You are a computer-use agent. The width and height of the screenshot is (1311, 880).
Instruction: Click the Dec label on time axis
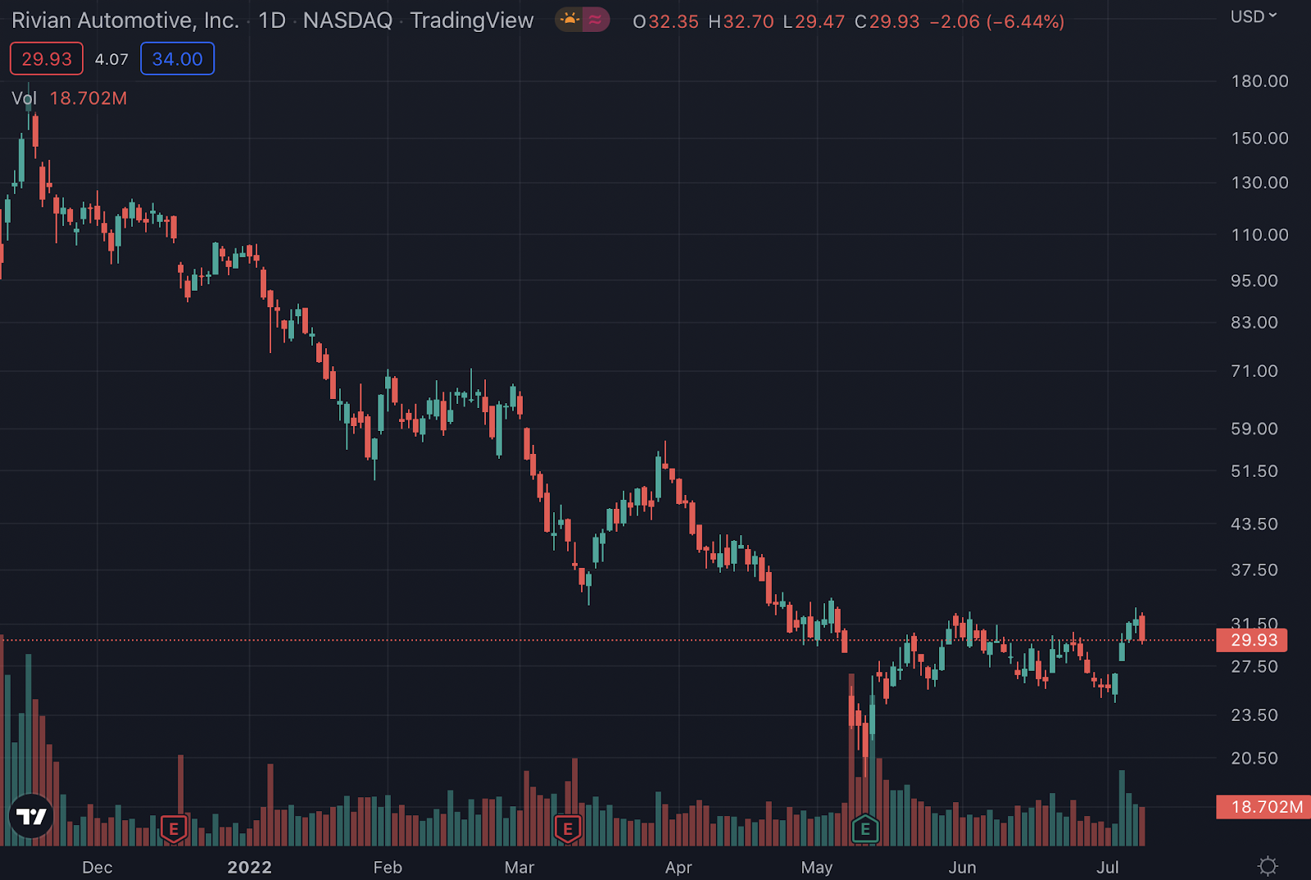tap(98, 867)
